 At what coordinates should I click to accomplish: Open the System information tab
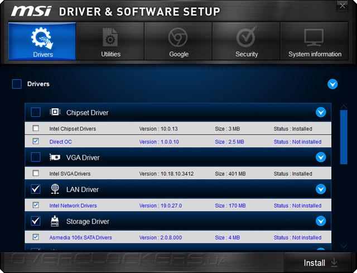315,41
